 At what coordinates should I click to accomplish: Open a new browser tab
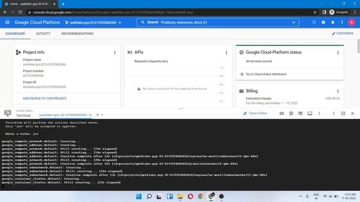click(x=63, y=4)
